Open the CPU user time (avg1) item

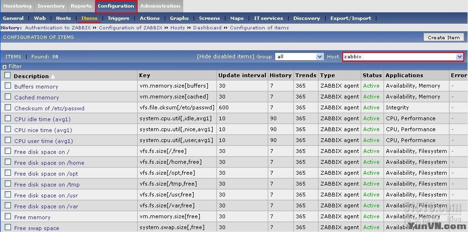pyautogui.click(x=44, y=141)
